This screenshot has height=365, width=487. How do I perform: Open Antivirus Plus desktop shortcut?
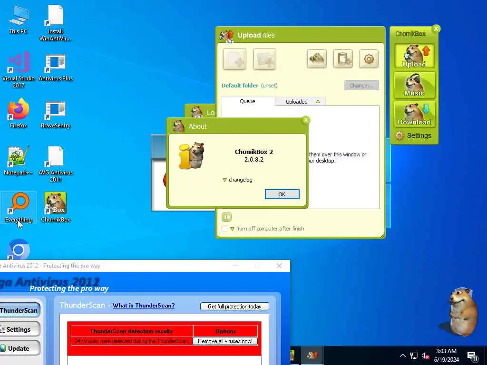55,67
